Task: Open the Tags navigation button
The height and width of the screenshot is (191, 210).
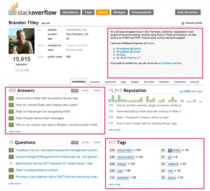Action: (x=88, y=12)
